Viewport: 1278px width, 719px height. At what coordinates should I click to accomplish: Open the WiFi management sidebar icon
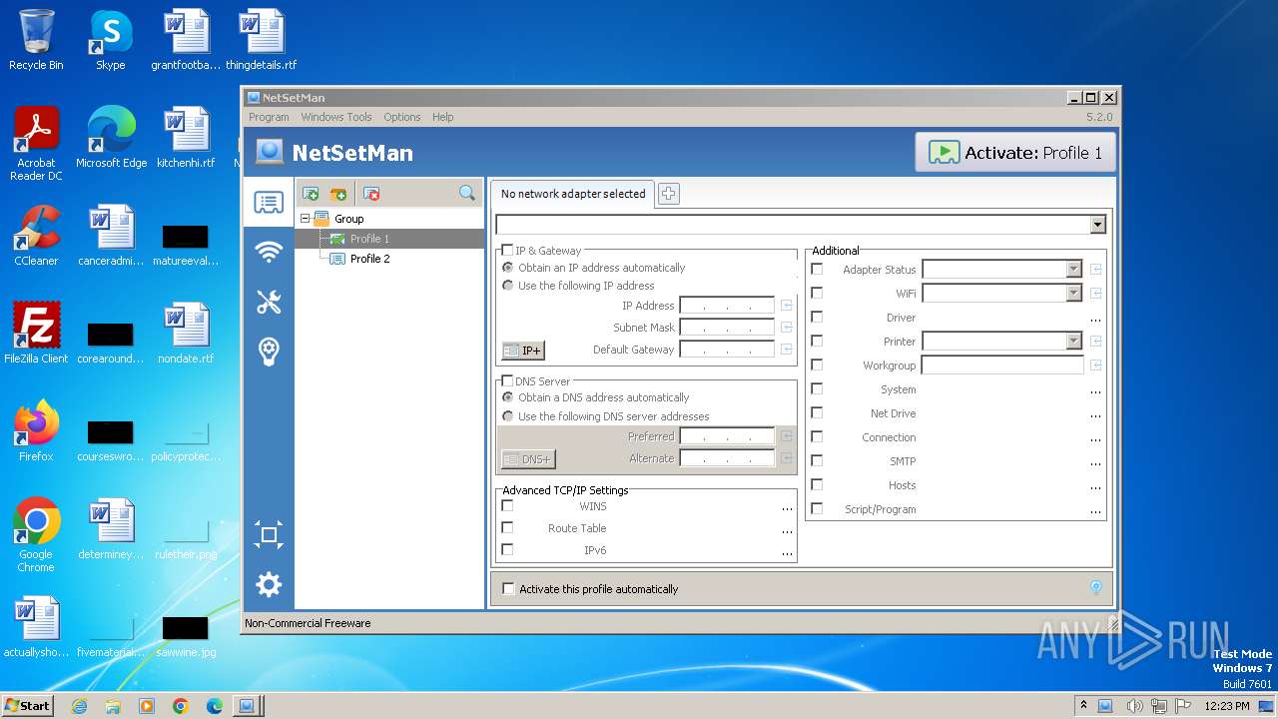coord(269,252)
